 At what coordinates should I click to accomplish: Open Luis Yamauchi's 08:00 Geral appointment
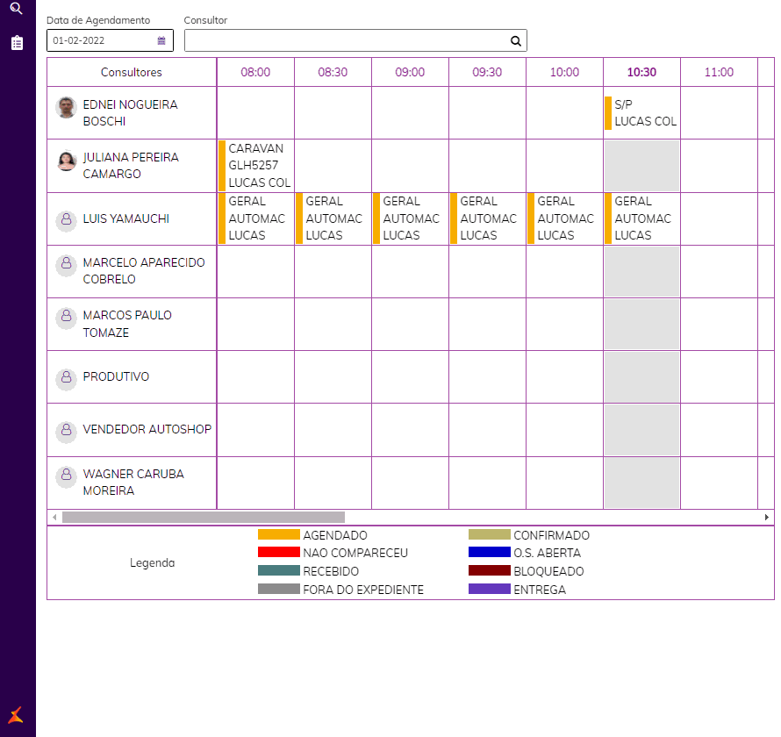click(x=255, y=218)
